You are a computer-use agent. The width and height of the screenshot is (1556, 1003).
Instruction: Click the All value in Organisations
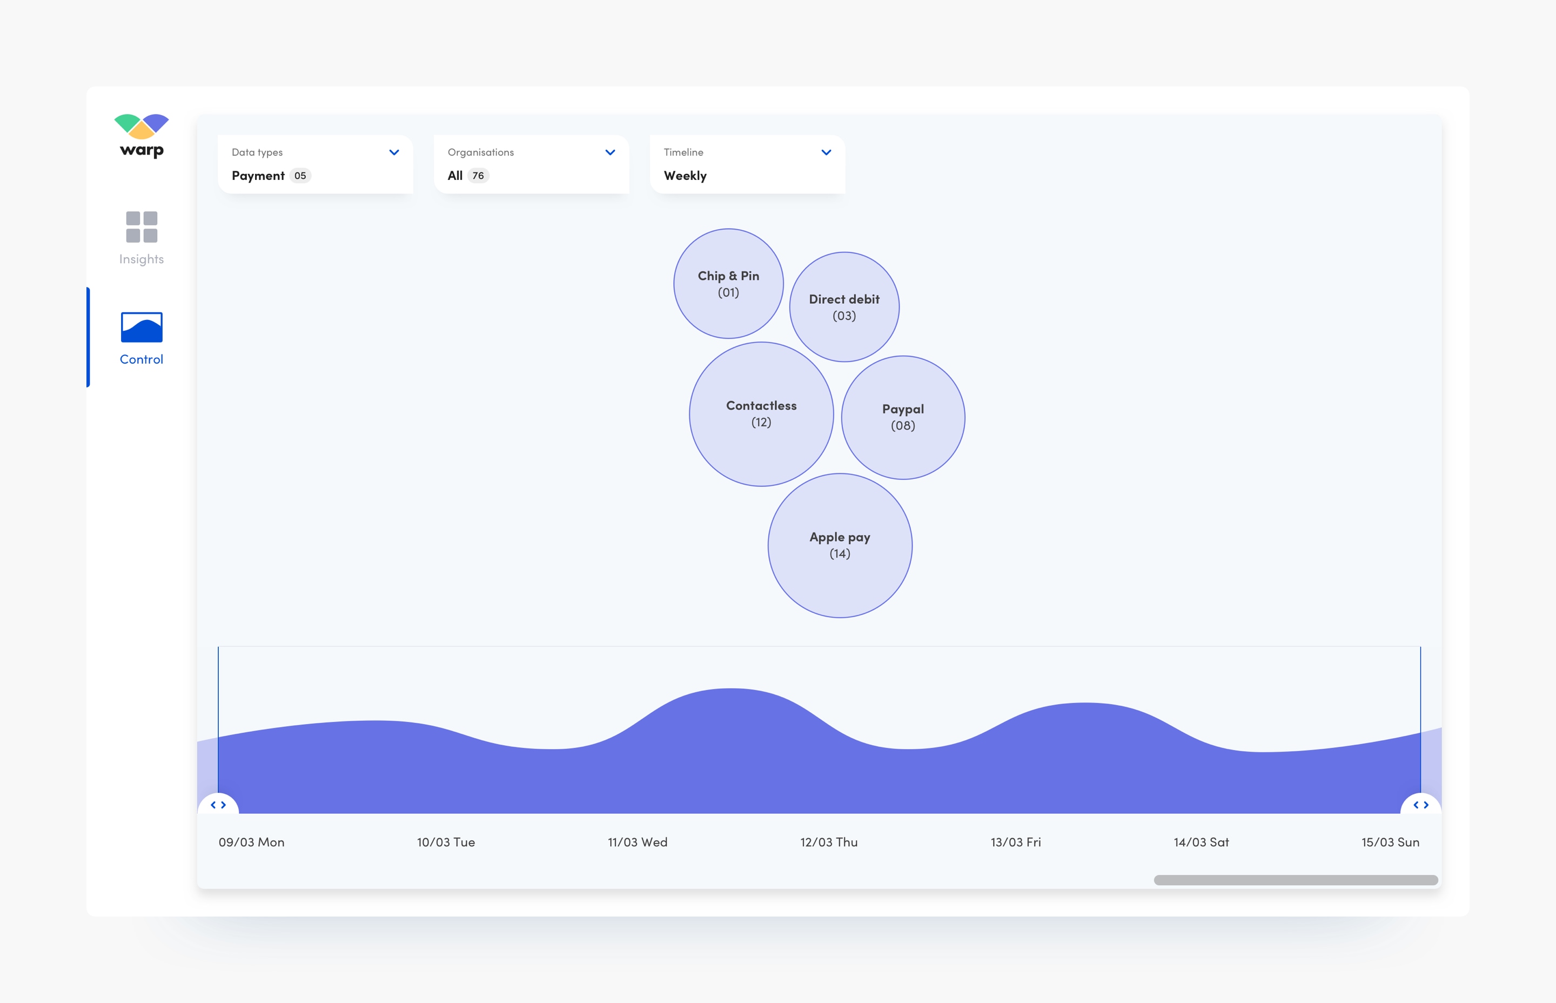[455, 176]
